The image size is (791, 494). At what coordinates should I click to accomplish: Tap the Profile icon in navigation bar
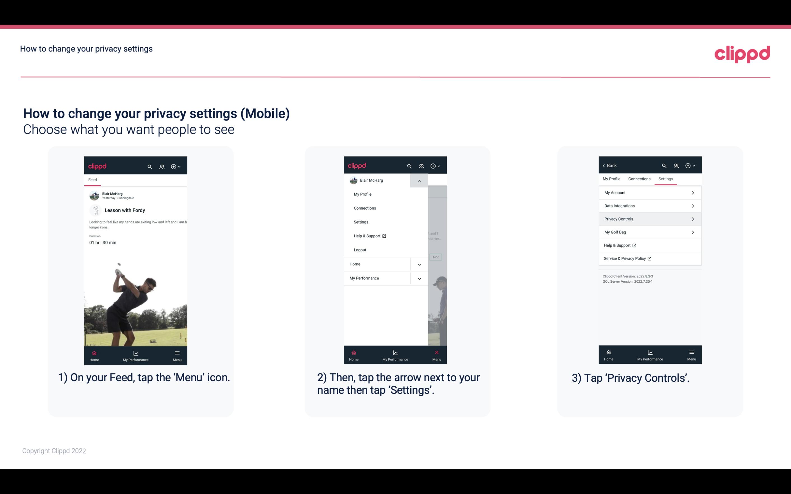click(x=162, y=166)
